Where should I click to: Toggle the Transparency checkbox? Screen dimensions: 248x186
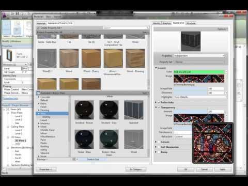159,107
